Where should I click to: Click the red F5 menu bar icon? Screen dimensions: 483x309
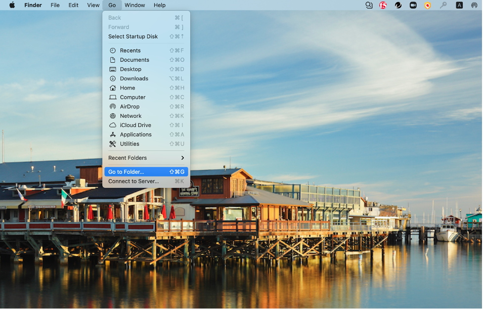pyautogui.click(x=383, y=5)
